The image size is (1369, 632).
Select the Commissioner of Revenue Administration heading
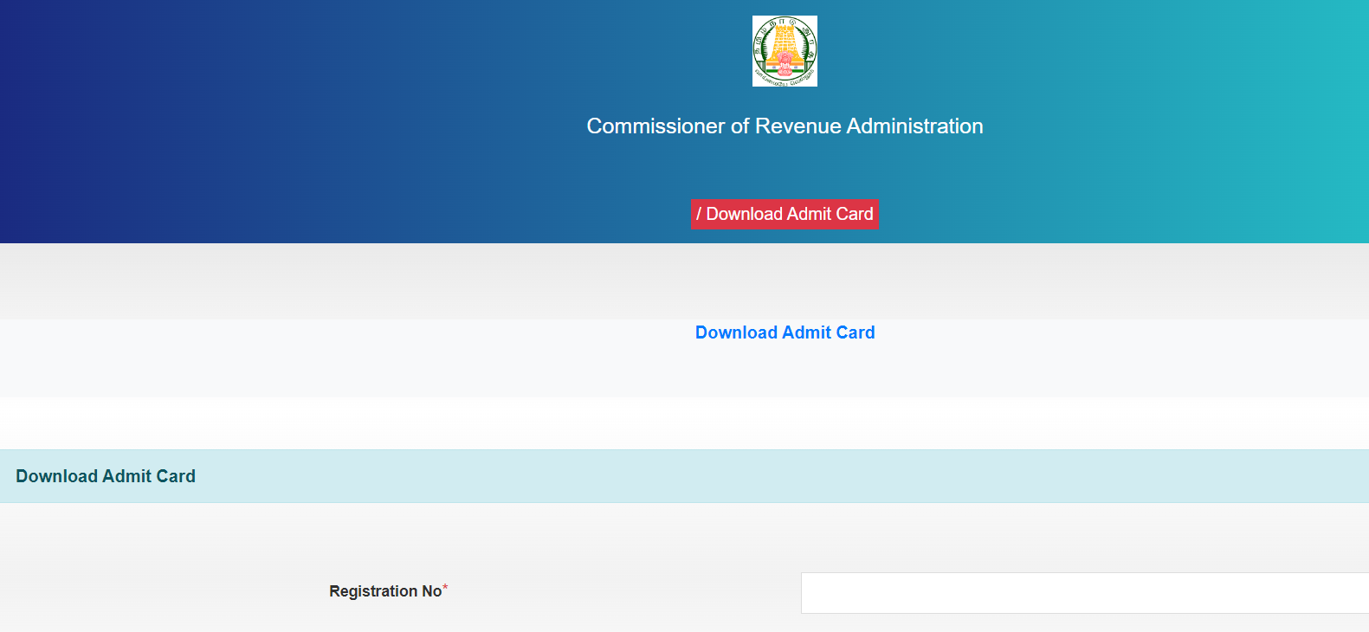(x=785, y=126)
